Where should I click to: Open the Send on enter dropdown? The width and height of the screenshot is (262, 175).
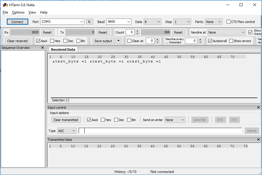(175, 120)
